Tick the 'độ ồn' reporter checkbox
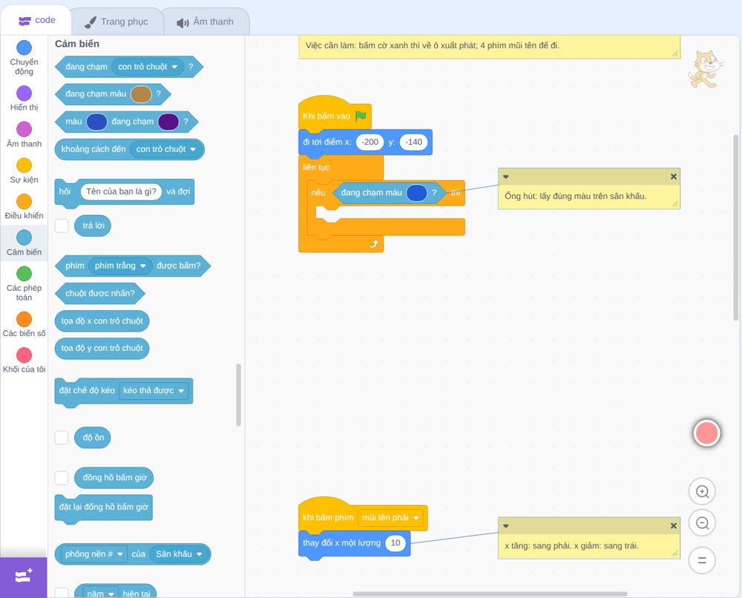The image size is (742, 598). pos(62,438)
